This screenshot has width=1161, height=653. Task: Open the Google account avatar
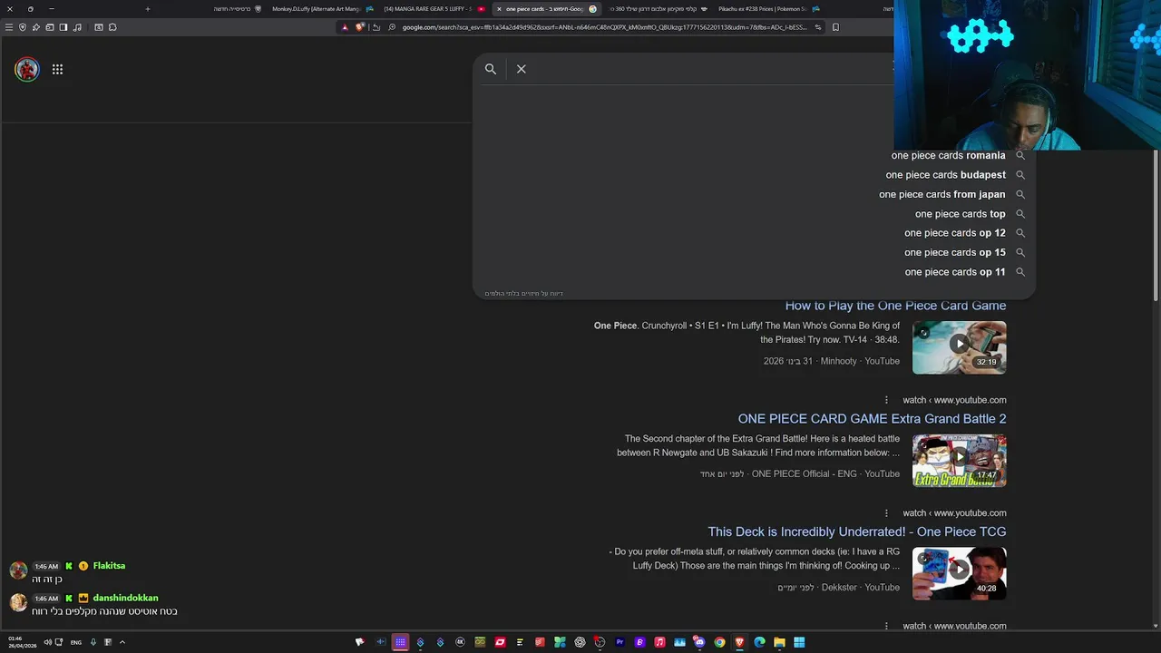(x=27, y=69)
